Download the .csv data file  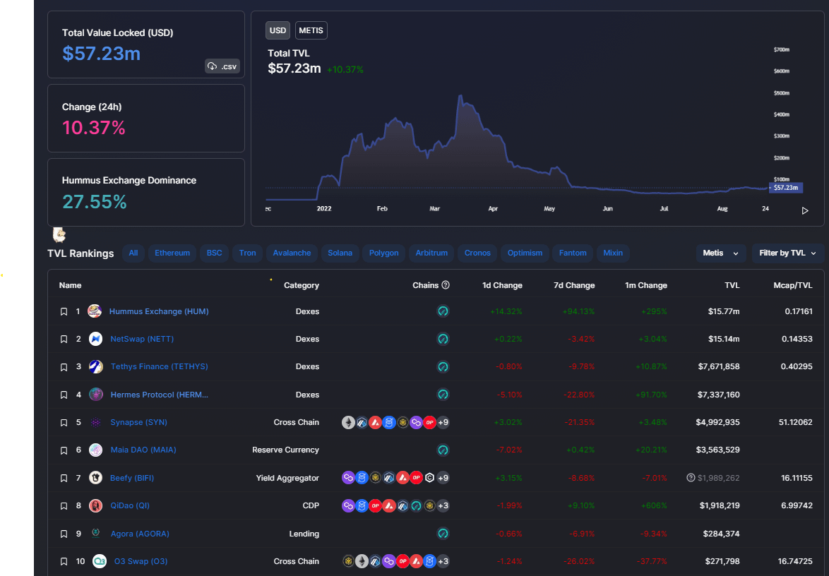[x=222, y=66]
